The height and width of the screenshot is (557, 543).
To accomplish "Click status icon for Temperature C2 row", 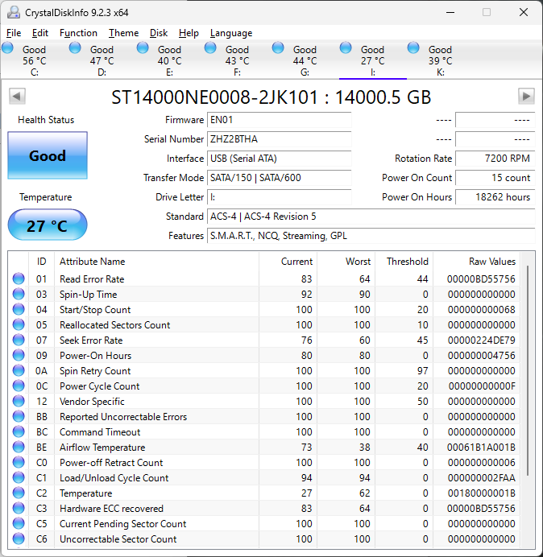I will pyautogui.click(x=19, y=493).
